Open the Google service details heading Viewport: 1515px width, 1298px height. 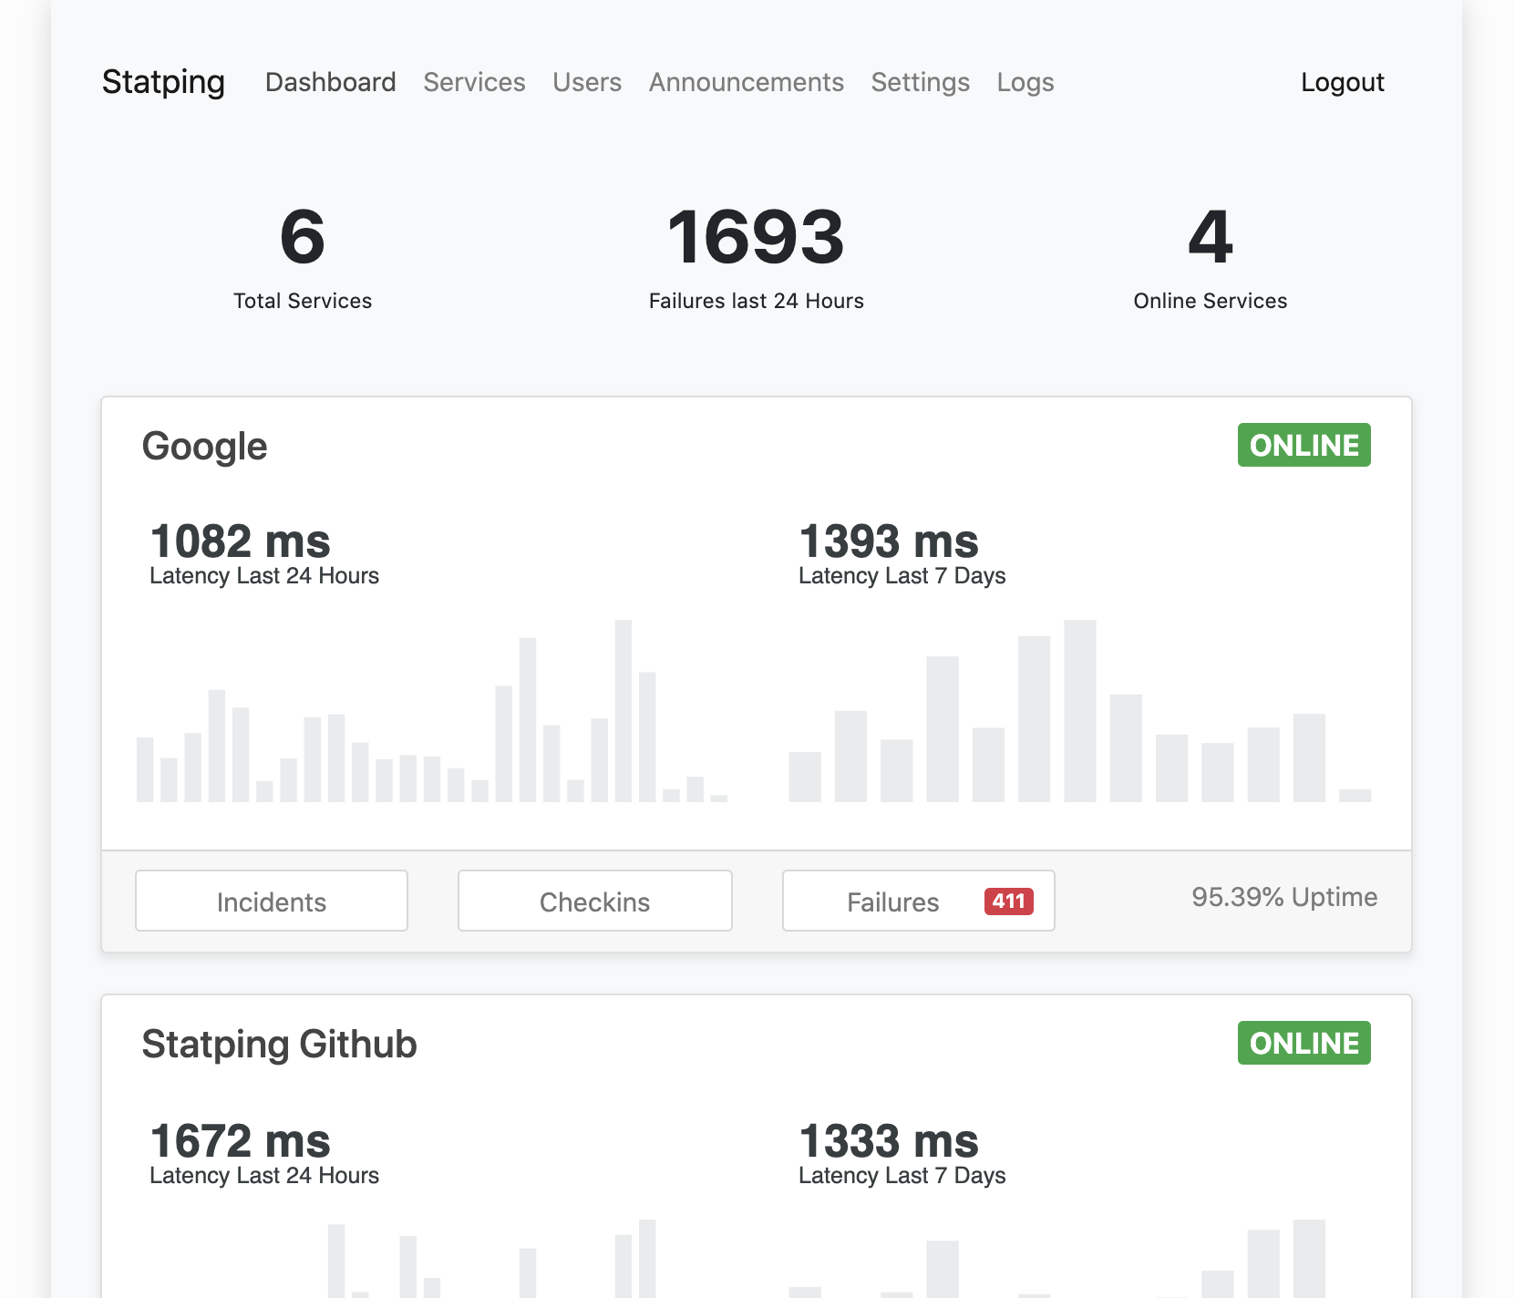(x=205, y=446)
